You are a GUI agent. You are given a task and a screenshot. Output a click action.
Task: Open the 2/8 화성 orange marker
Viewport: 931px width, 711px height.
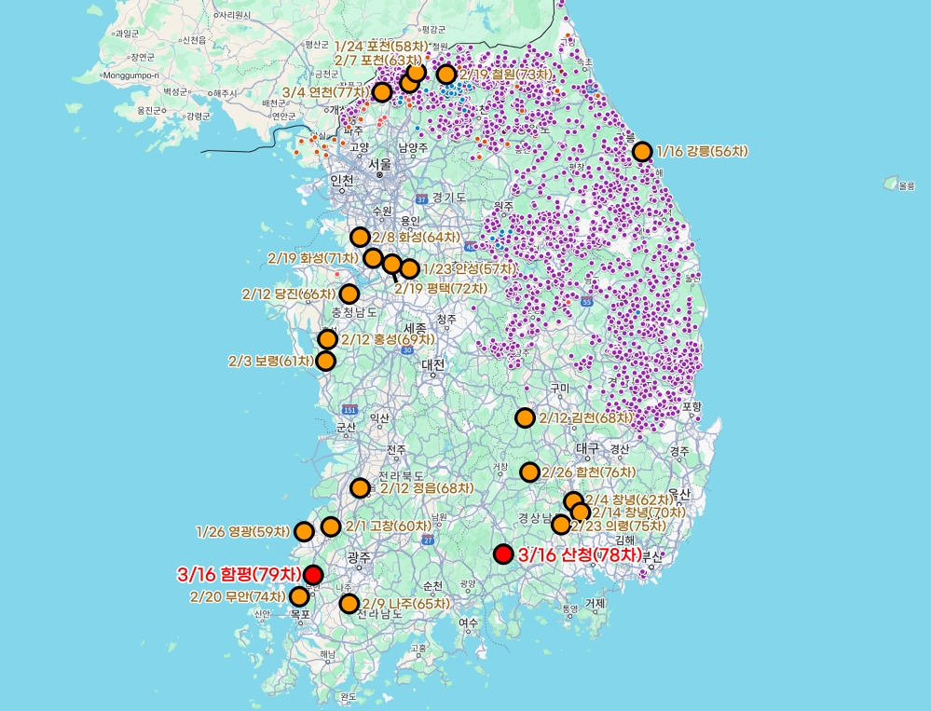tap(360, 237)
